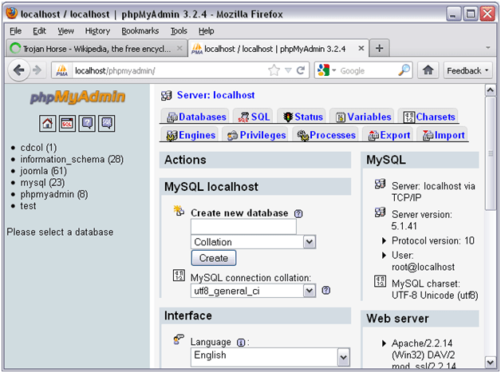
Task: Open the Bookmarks menu in Firefox
Action: tap(140, 30)
